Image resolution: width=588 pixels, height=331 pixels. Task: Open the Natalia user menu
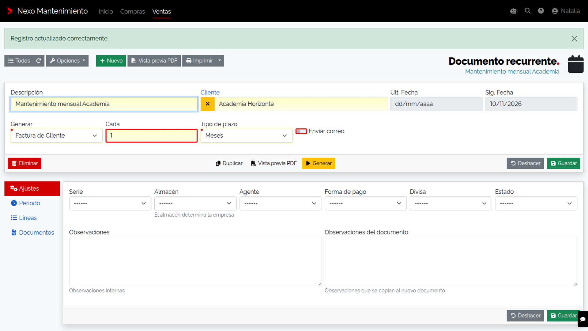tap(566, 11)
